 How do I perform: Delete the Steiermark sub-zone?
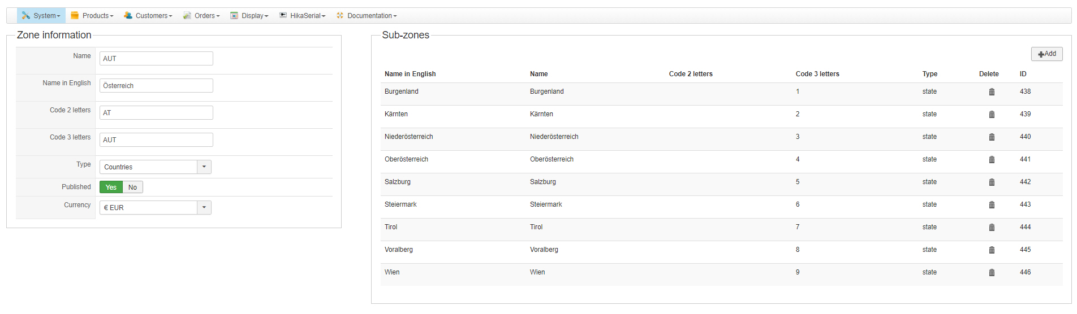[x=992, y=205]
